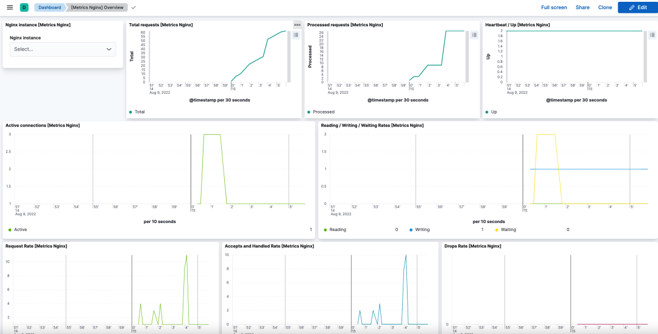Click the pencil icon in Edit button

pos(632,7)
